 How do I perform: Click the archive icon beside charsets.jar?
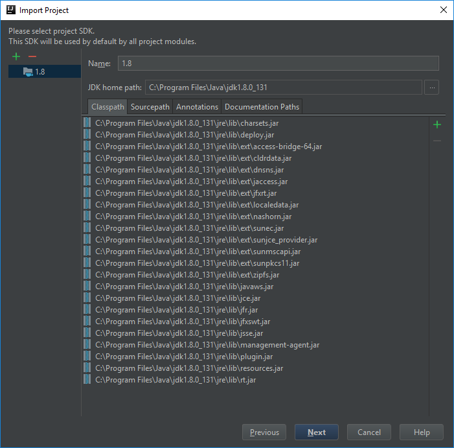coord(87,123)
